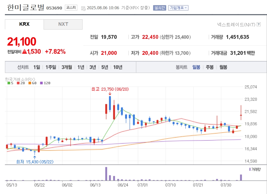Select the KRX tab
Image resolution: width=267 pixels, height=194 pixels.
tap(24, 24)
